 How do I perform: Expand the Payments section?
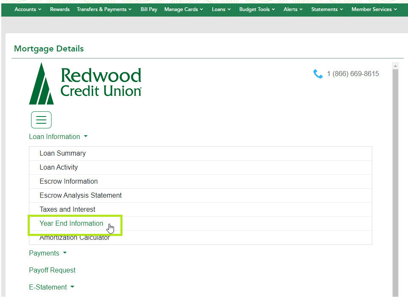tap(48, 253)
